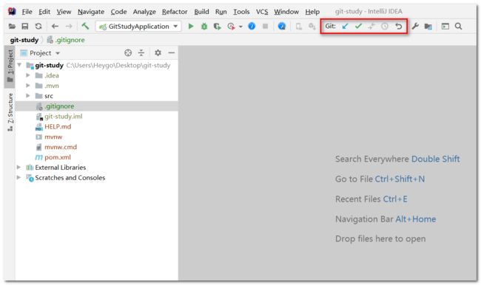The image size is (481, 285).
Task: Click the run anything window icon
Action: pyautogui.click(x=445, y=27)
